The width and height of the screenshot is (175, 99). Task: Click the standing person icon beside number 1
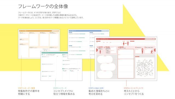pyautogui.click(x=100, y=52)
